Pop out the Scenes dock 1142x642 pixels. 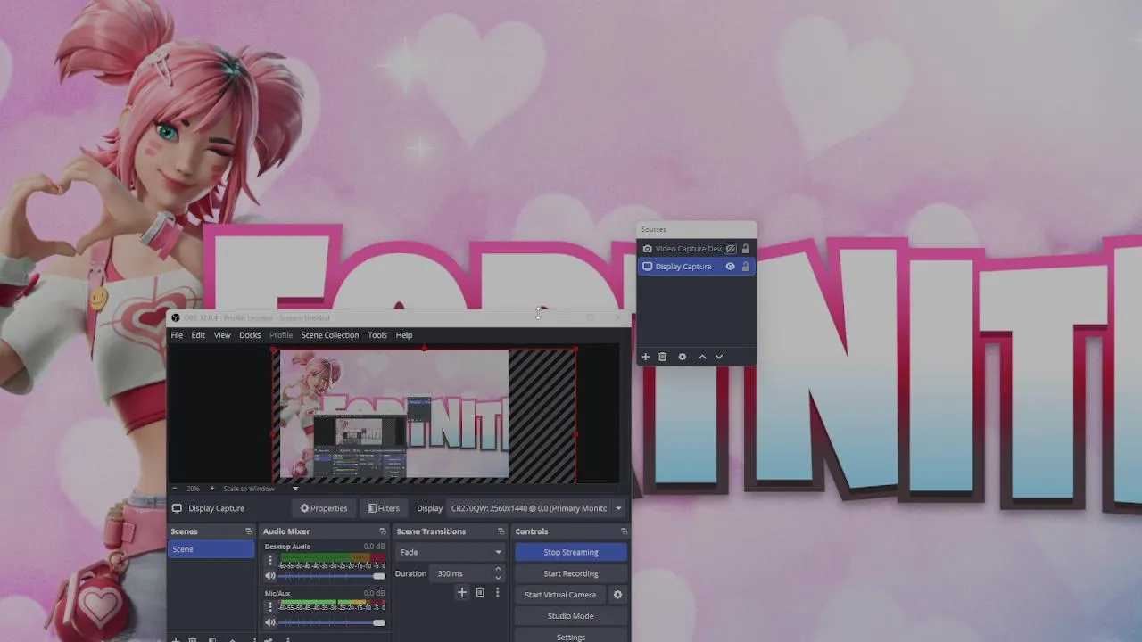tap(249, 531)
